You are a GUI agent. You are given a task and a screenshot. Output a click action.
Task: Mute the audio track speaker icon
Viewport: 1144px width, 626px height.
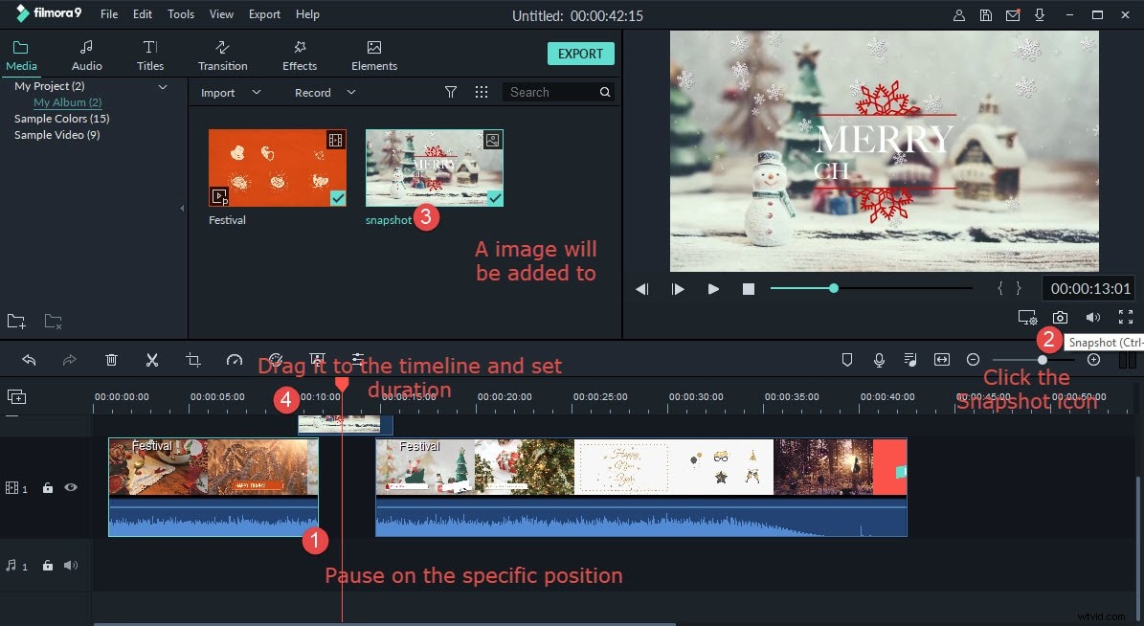pyautogui.click(x=70, y=565)
